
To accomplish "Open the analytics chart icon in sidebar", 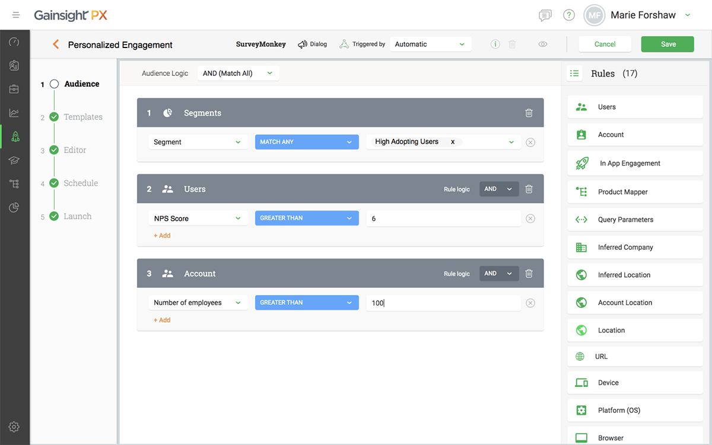I will [x=15, y=113].
